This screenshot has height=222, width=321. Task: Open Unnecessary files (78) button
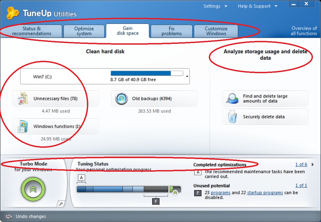click(x=56, y=98)
